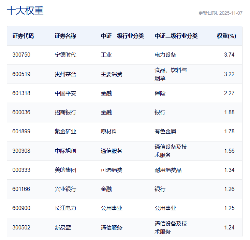Click 金融 category in 兴业银行 row

106,189
